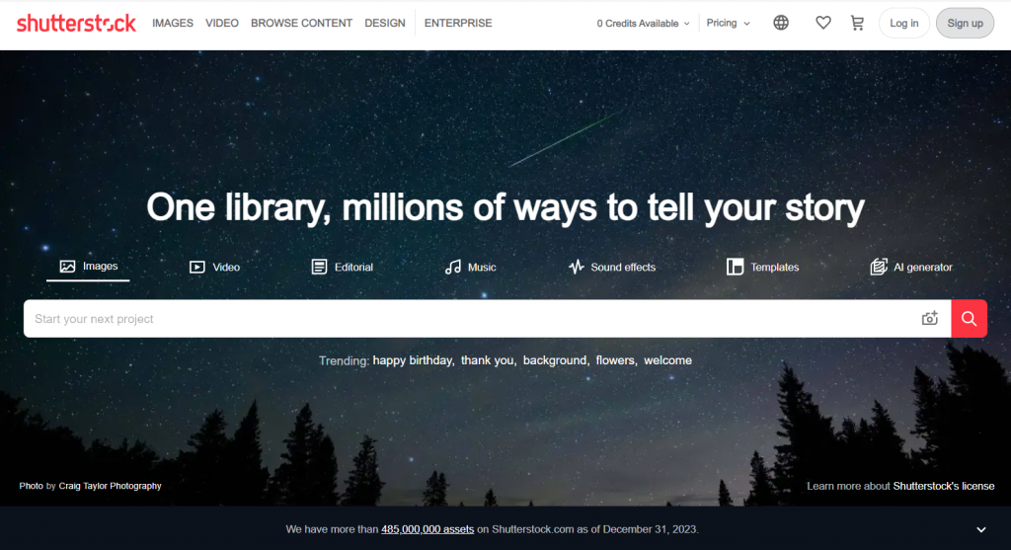The height and width of the screenshot is (550, 1011).
Task: Click the Shutterstock logo
Action: pos(76,24)
